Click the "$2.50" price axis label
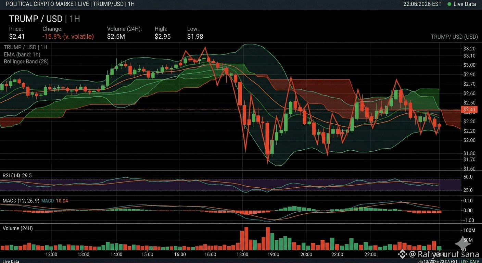 pos(470,103)
